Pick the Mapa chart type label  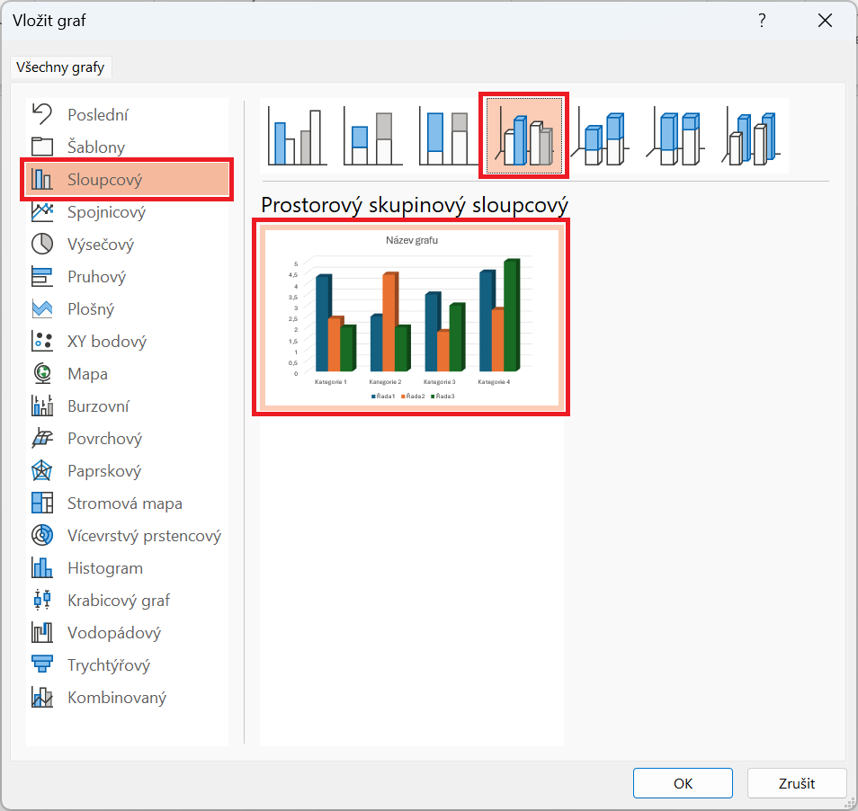(87, 373)
